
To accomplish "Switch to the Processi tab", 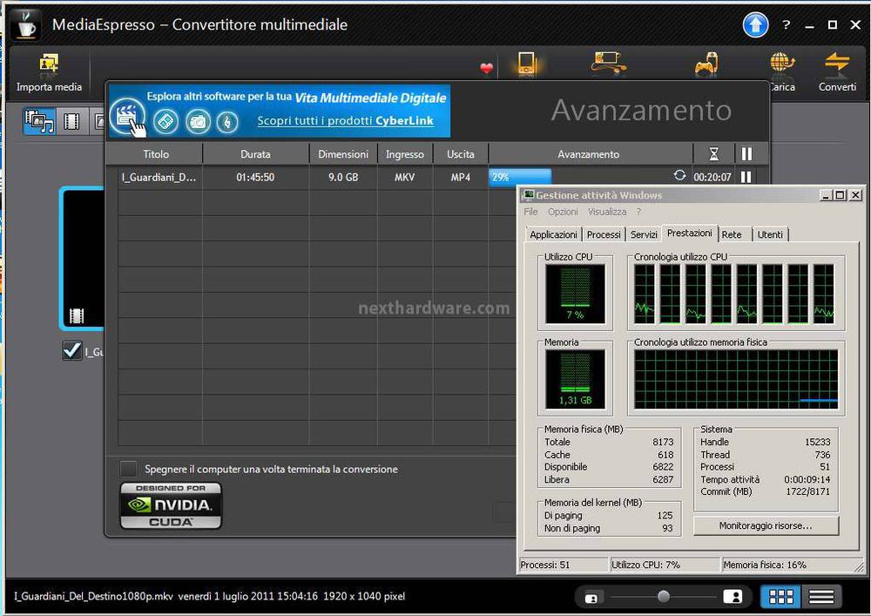I will pyautogui.click(x=604, y=234).
